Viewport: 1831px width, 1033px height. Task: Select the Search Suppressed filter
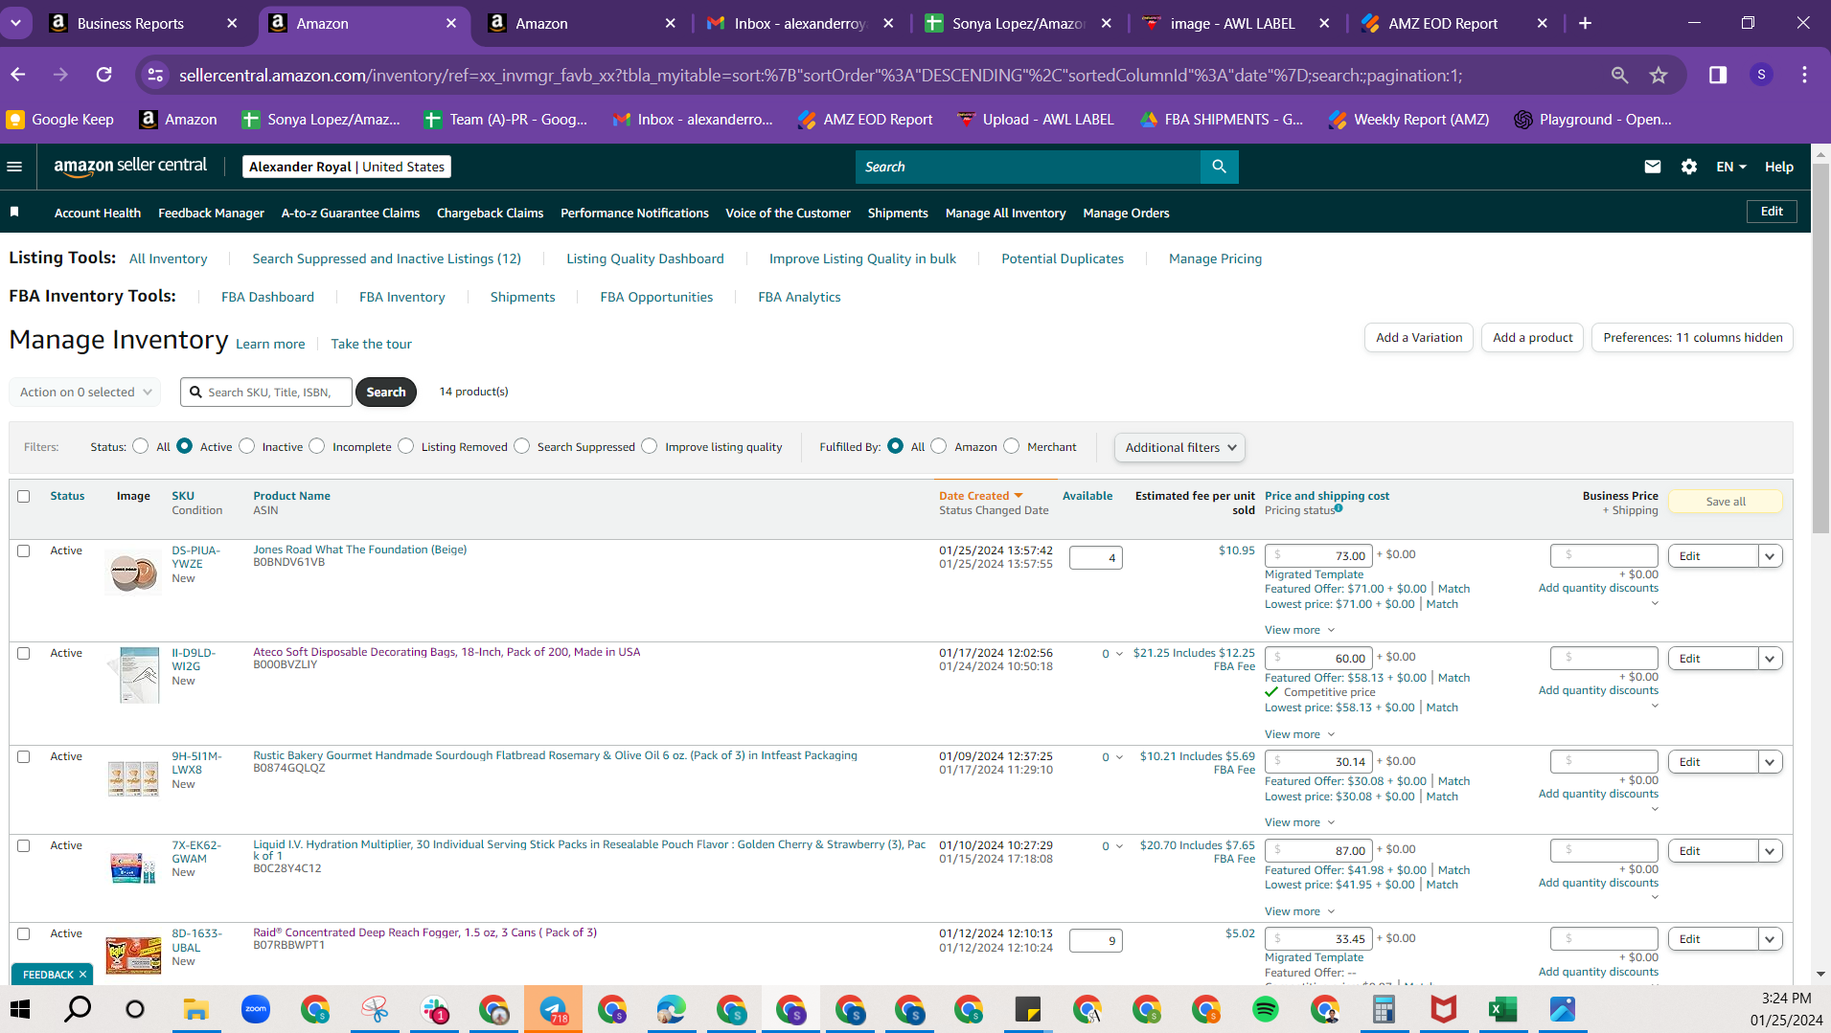pyautogui.click(x=522, y=446)
